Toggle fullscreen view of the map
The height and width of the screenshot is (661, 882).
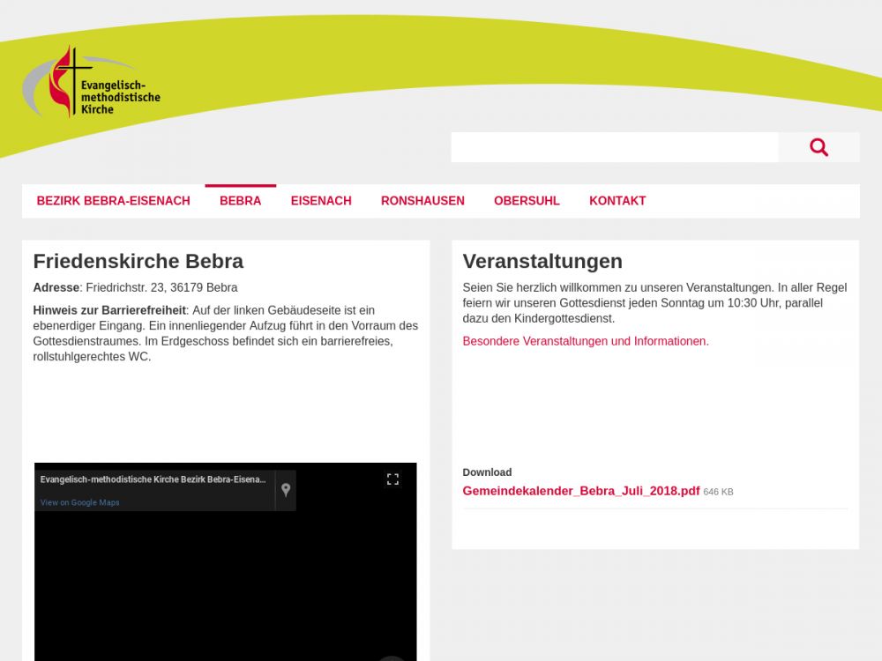pyautogui.click(x=393, y=479)
